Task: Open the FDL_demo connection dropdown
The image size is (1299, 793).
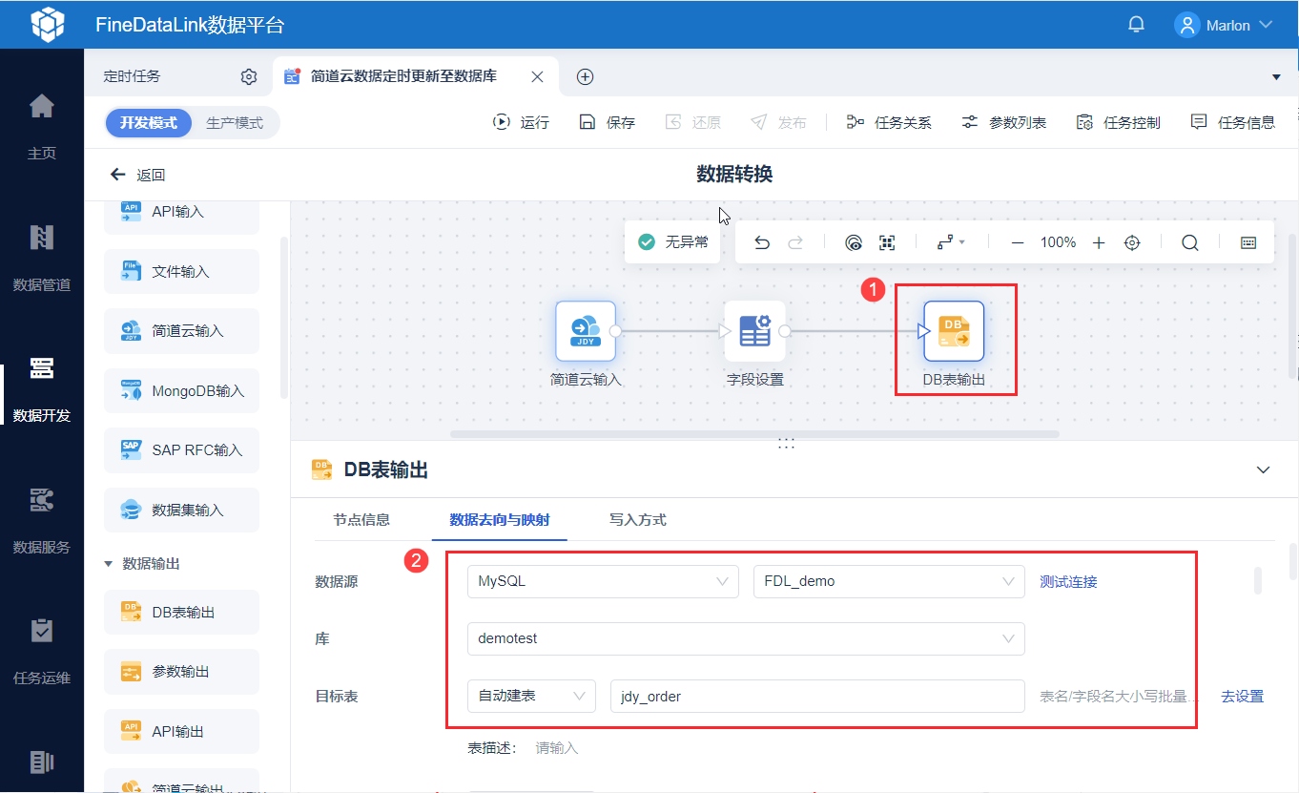Action: (889, 581)
